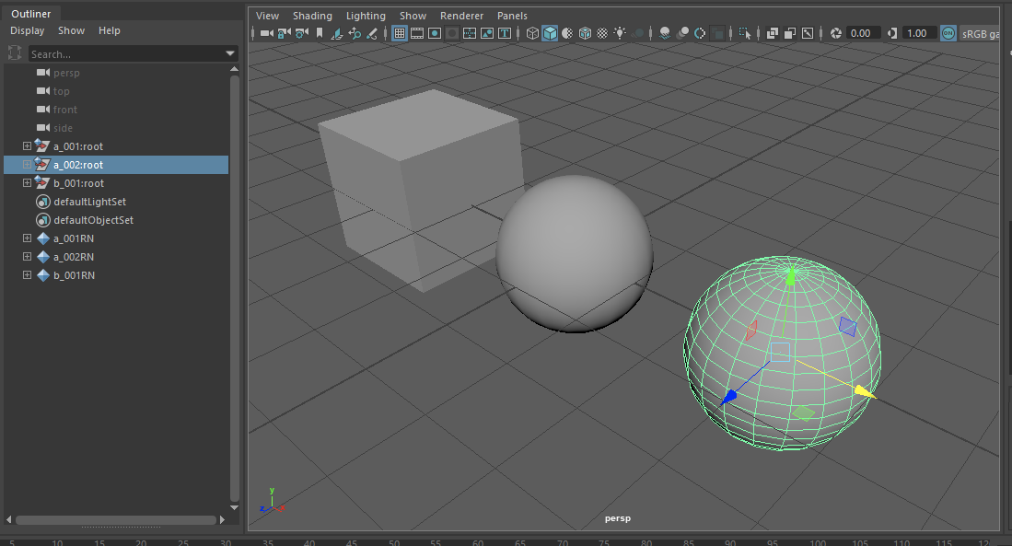Expand the a_001RN reference node
This screenshot has width=1012, height=546.
tap(27, 238)
